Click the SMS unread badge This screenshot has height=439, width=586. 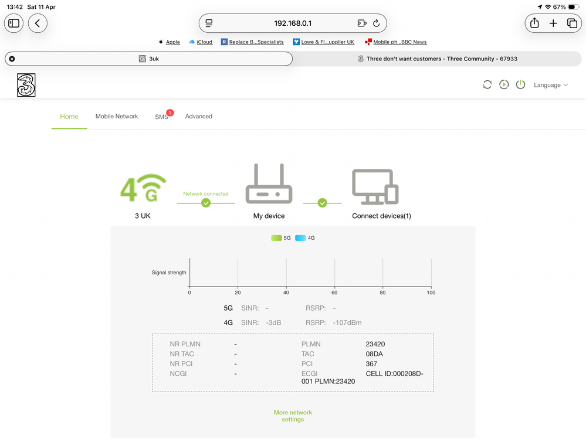170,113
